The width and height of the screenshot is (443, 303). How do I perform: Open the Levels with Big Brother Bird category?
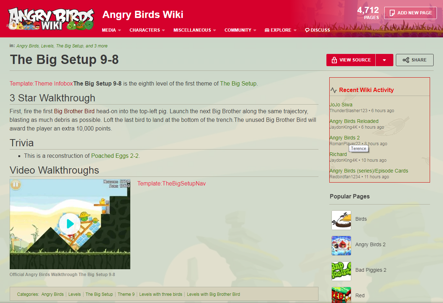[x=213, y=294]
